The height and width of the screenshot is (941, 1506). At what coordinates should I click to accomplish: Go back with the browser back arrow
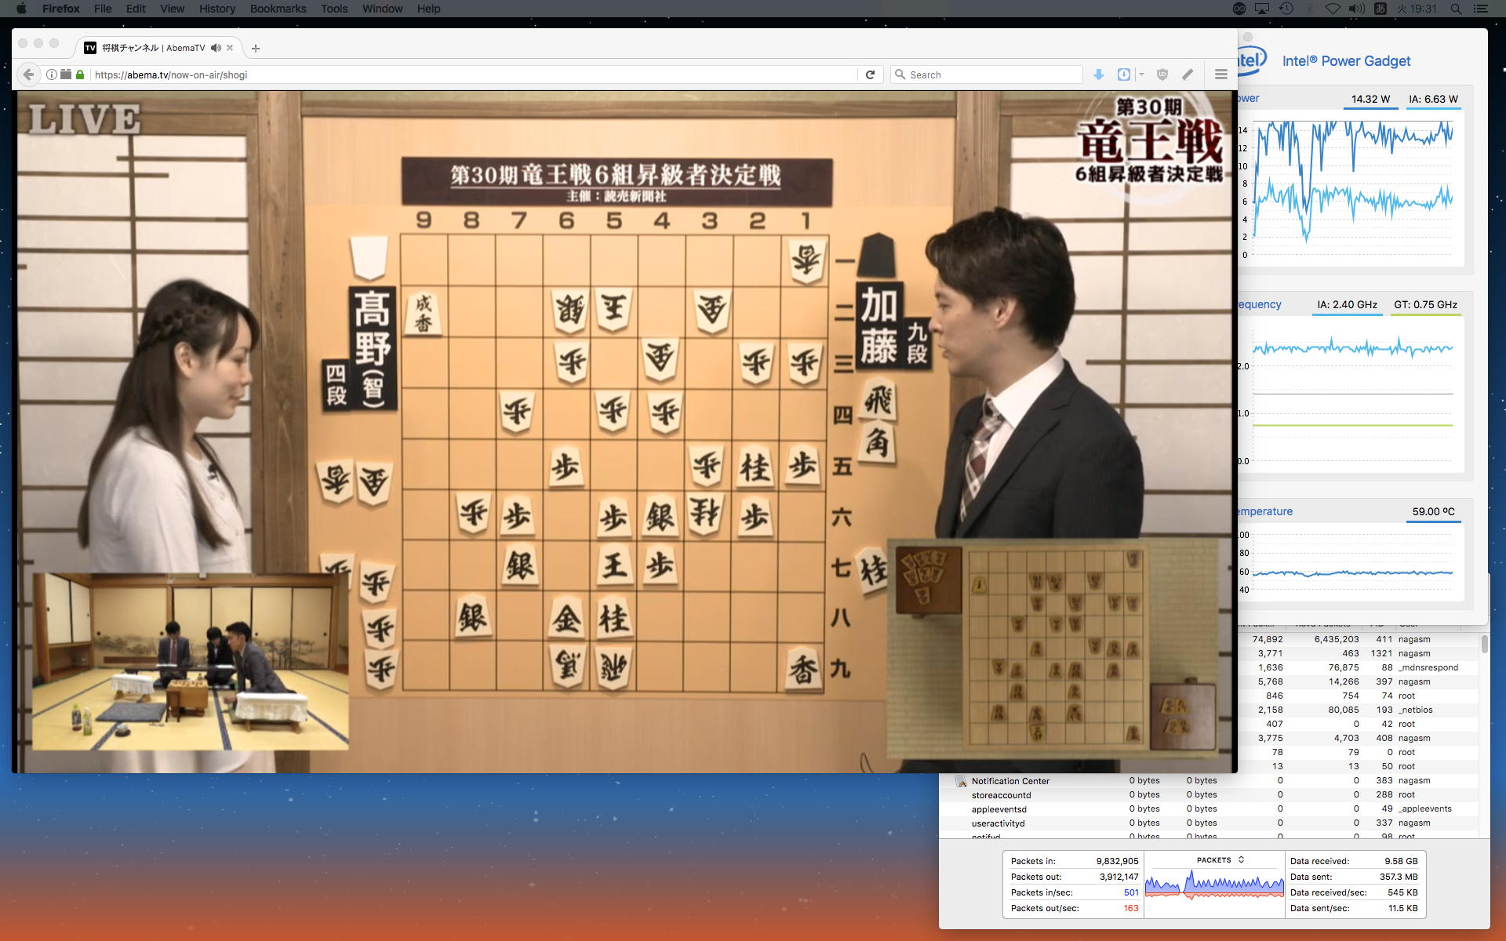[x=28, y=74]
